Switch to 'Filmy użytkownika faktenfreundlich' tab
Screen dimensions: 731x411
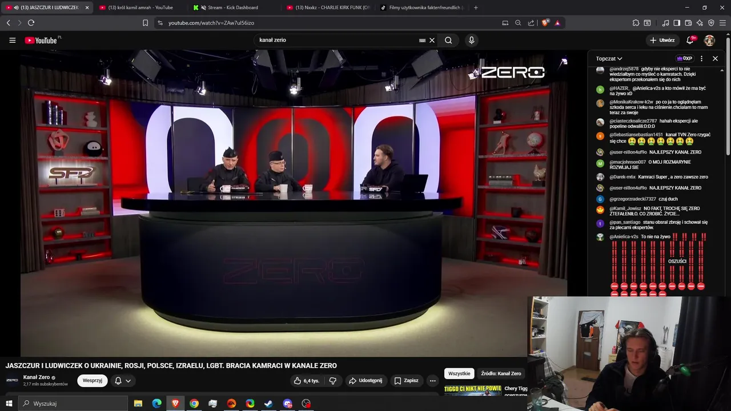click(421, 7)
